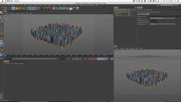Click the Subdivision Editor value field
Screen dimensions: 181x102
click(x=154, y=20)
